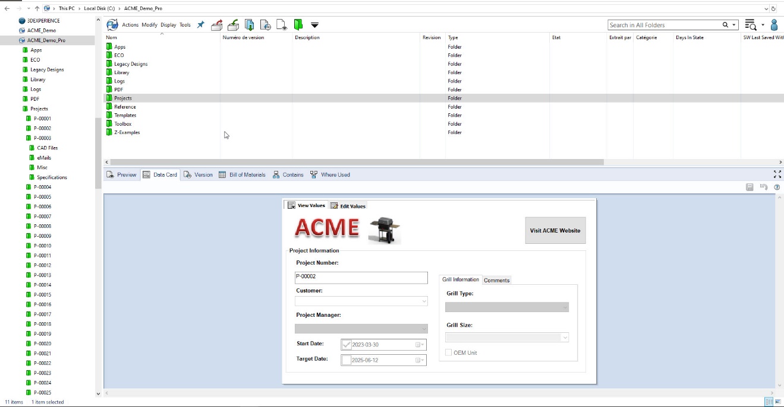Viewport: 784px width, 407px height.
Task: Click the Check In toolbar icon
Action: coord(234,25)
